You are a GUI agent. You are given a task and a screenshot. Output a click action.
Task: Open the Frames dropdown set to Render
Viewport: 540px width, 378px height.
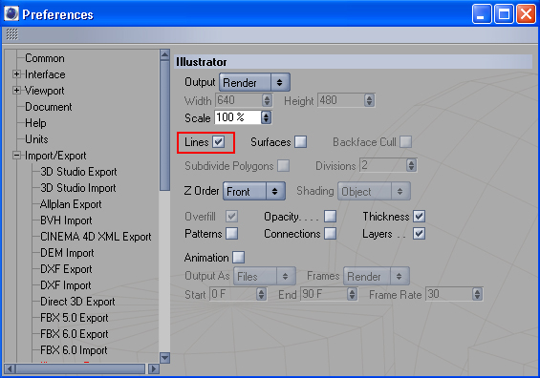pos(377,276)
